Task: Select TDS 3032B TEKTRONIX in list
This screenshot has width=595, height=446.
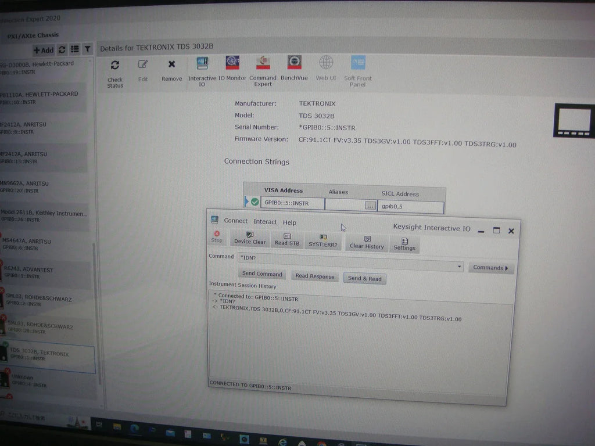Action: [x=48, y=358]
